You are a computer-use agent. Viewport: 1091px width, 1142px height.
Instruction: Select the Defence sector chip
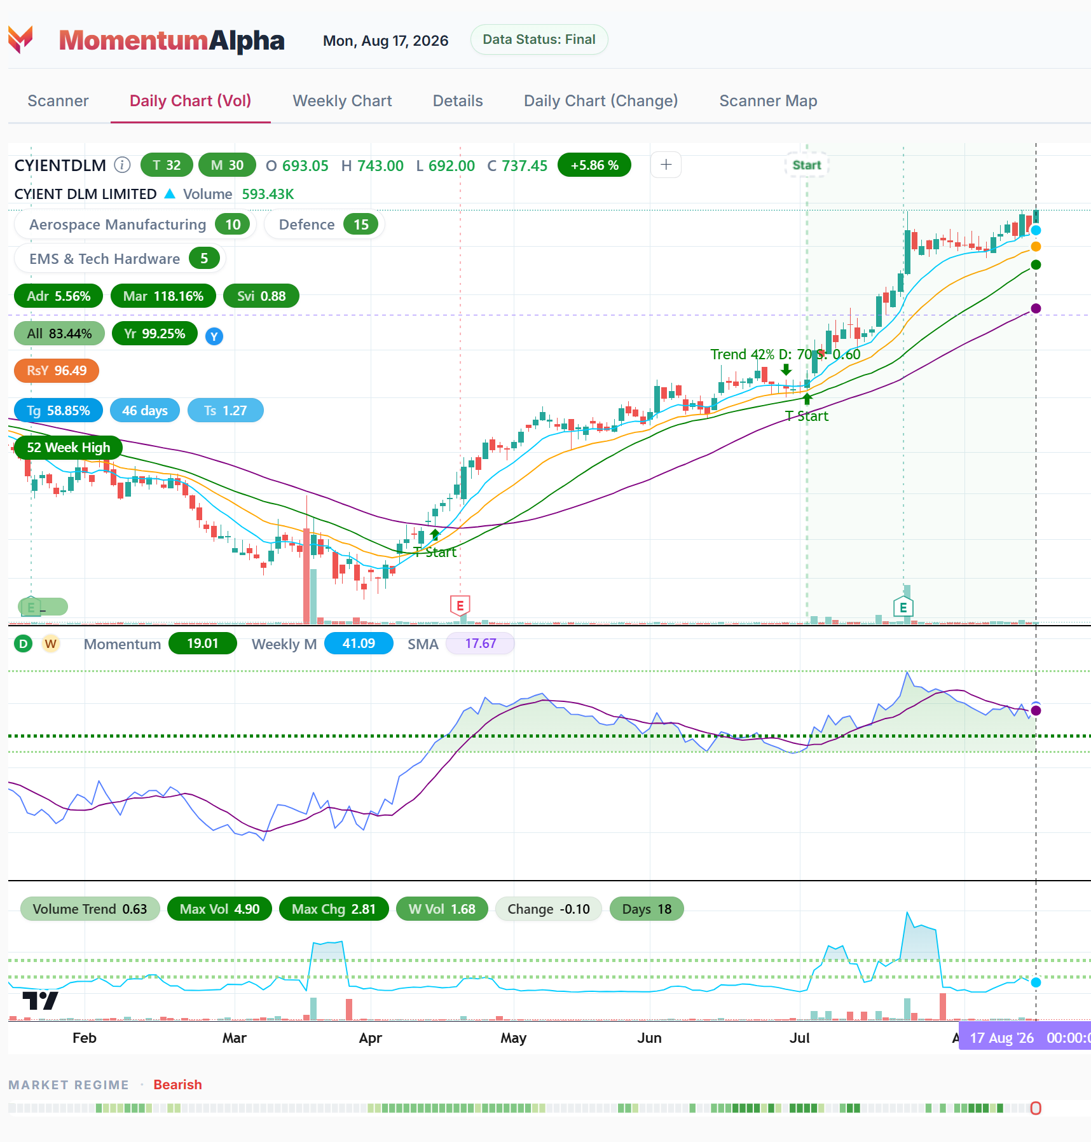coord(324,224)
